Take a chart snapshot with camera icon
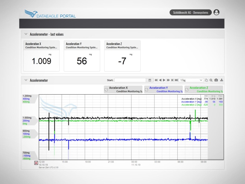Image resolution: width=245 pixels, height=184 pixels. [216, 80]
